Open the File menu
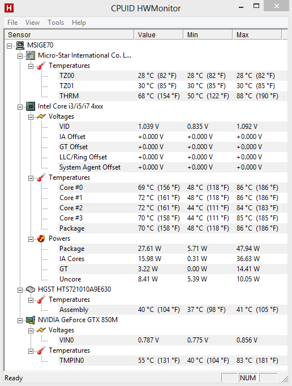The width and height of the screenshot is (292, 386). 12,23
